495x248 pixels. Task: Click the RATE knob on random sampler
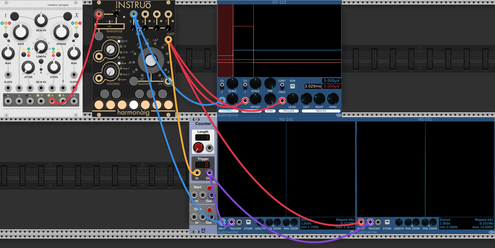pos(21,32)
